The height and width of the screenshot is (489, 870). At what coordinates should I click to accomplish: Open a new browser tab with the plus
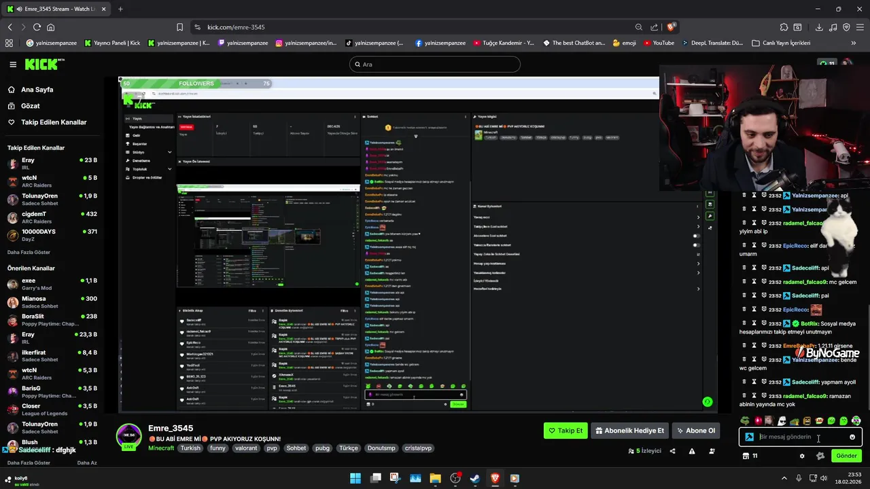[120, 9]
